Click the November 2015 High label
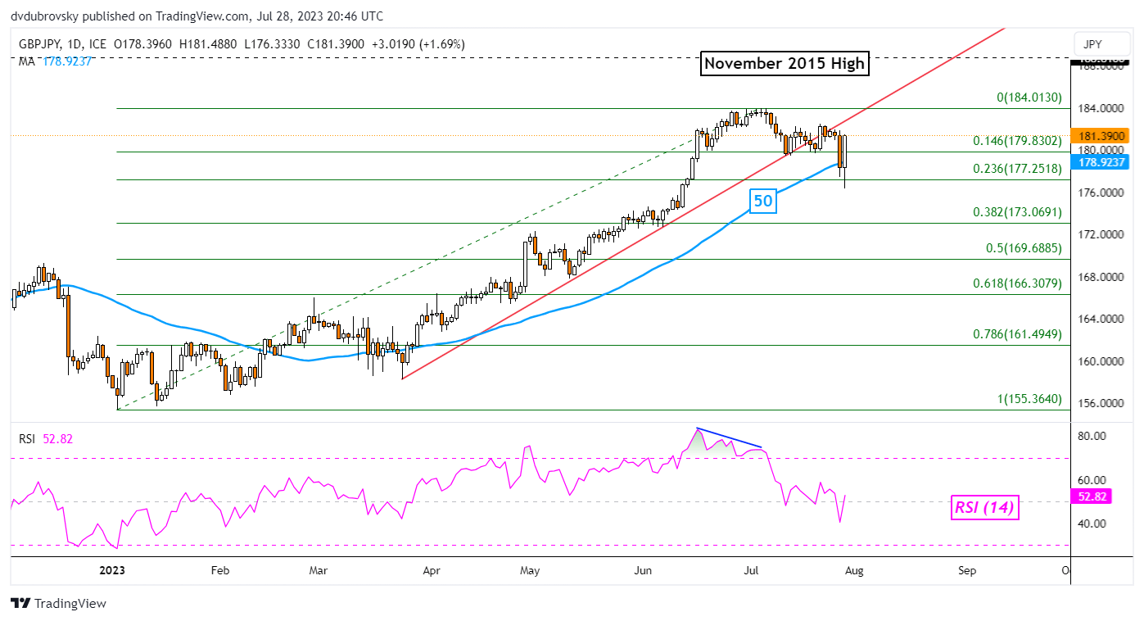 (784, 64)
